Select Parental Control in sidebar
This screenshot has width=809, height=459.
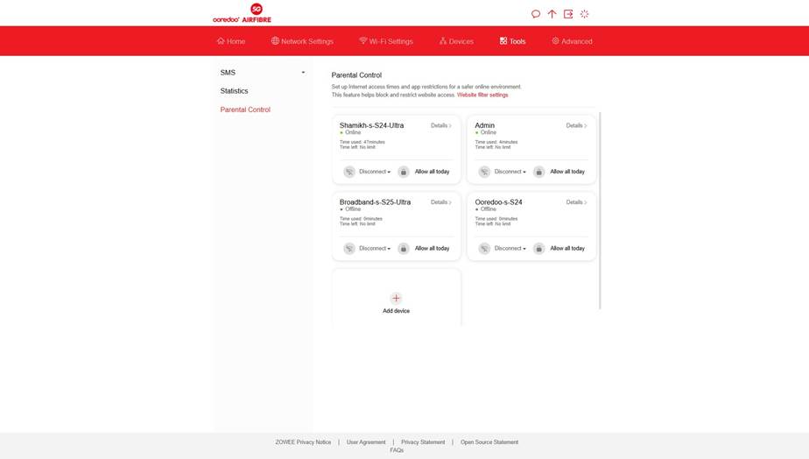click(x=245, y=109)
